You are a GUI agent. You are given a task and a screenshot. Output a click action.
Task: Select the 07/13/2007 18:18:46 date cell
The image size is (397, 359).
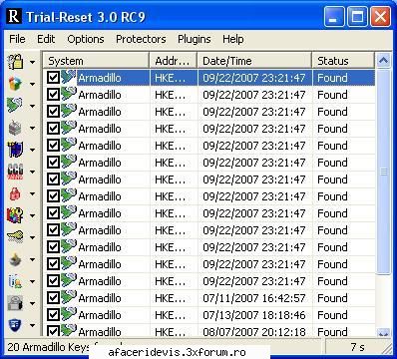click(254, 315)
